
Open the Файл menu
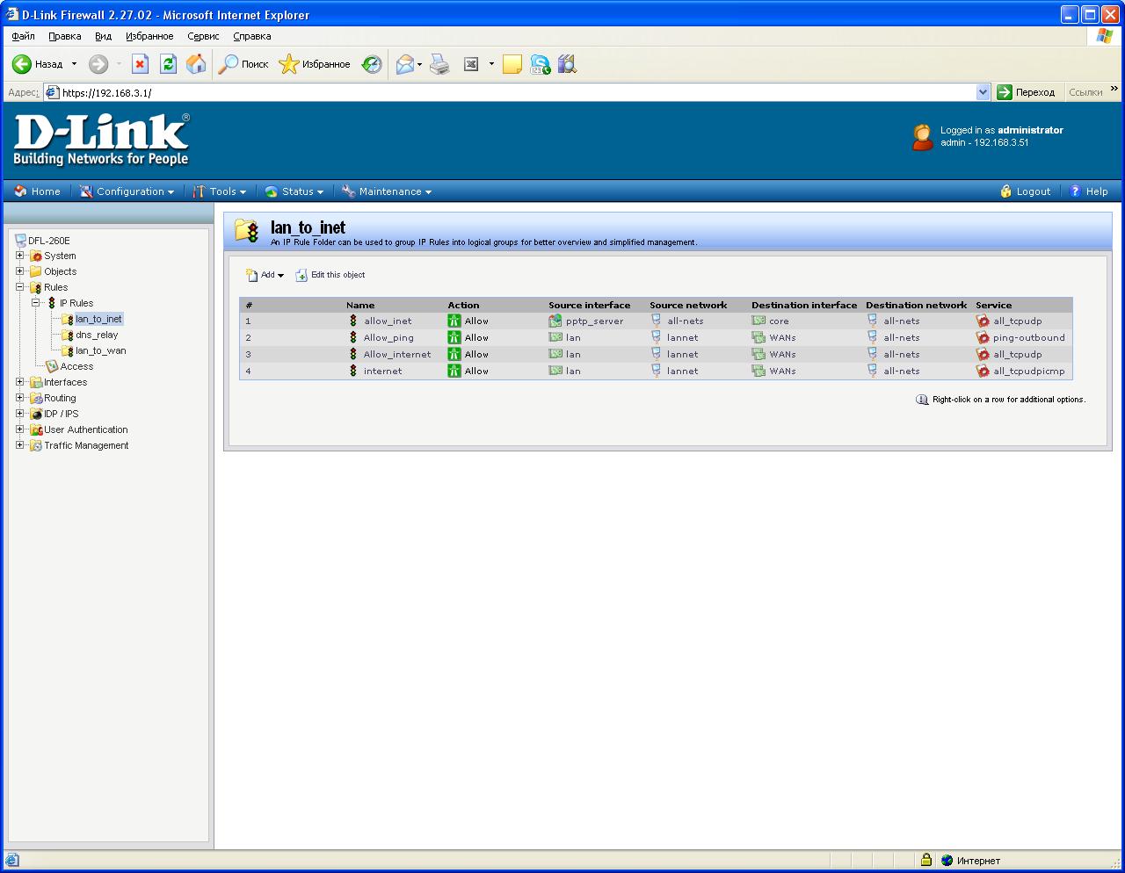click(24, 36)
